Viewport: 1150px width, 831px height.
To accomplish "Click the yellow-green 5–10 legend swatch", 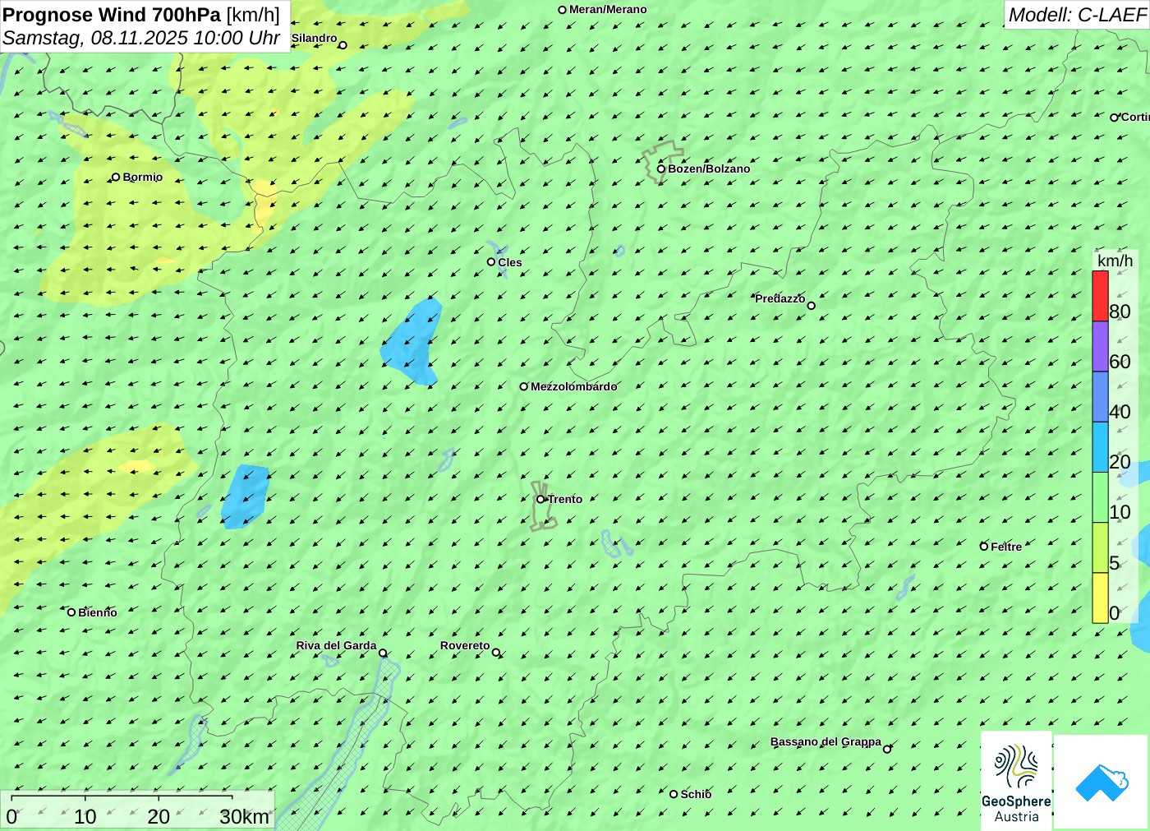I will [1100, 547].
